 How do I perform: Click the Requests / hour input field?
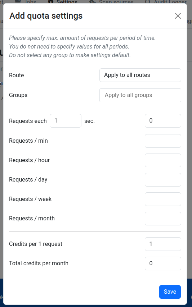click(163, 160)
